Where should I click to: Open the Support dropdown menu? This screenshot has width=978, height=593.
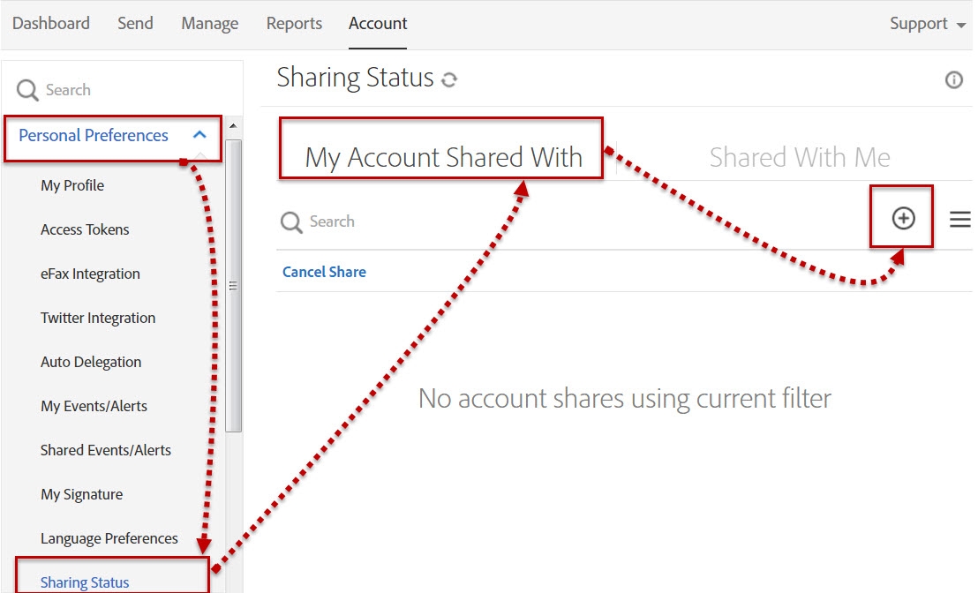tap(921, 24)
